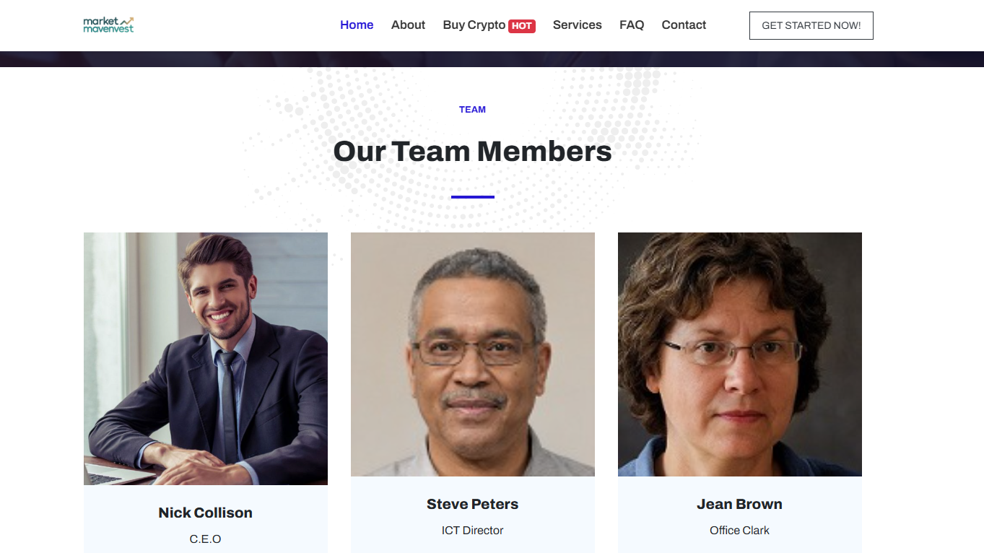Open the photo above Nick Collison's name
The width and height of the screenshot is (984, 553).
pyautogui.click(x=206, y=358)
